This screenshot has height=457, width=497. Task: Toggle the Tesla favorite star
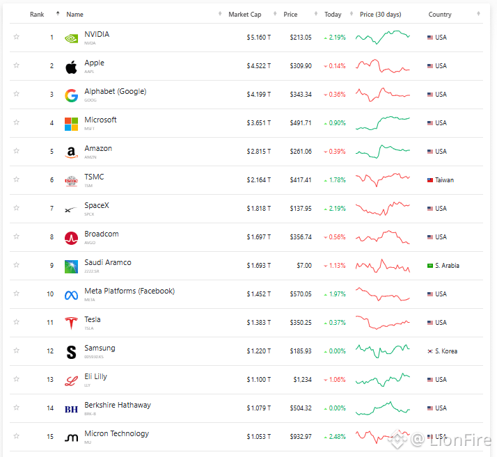pos(17,322)
